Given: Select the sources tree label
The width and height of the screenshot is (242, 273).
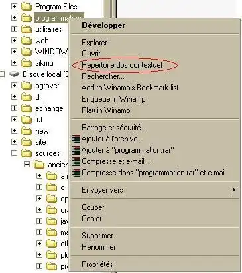Looking at the screenshot, I should point(48,153).
